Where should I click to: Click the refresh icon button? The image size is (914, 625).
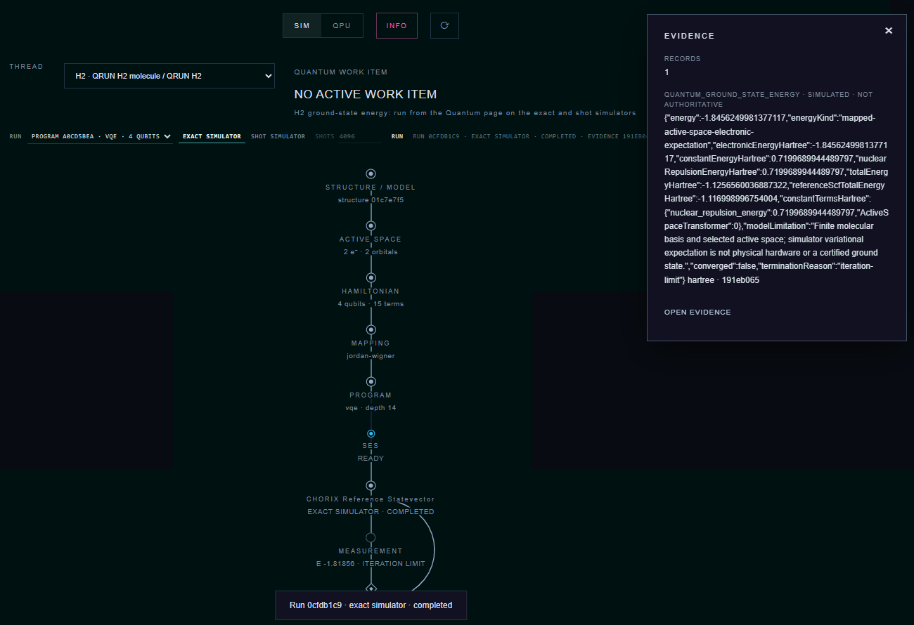(x=444, y=25)
